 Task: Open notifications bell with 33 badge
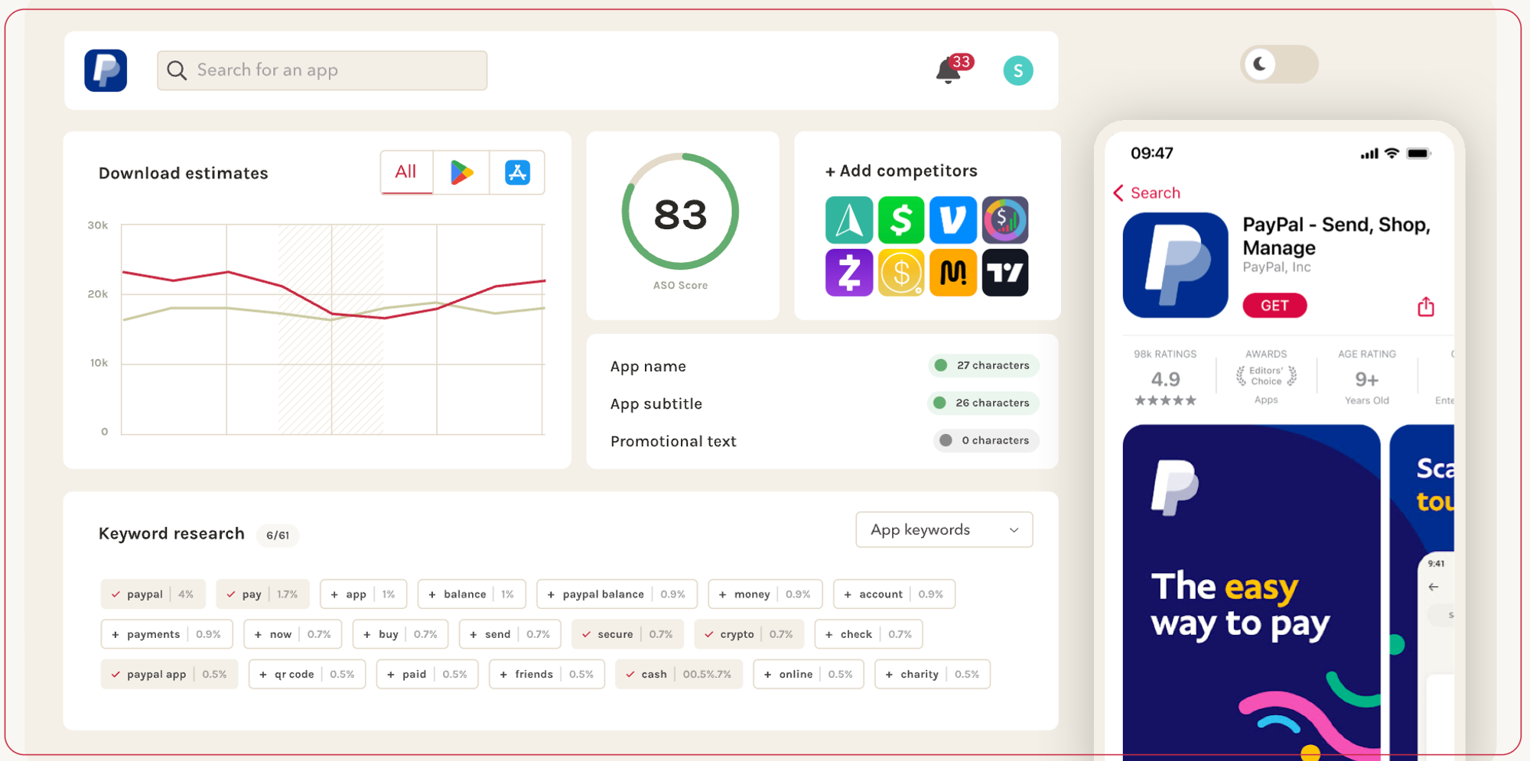tap(953, 70)
